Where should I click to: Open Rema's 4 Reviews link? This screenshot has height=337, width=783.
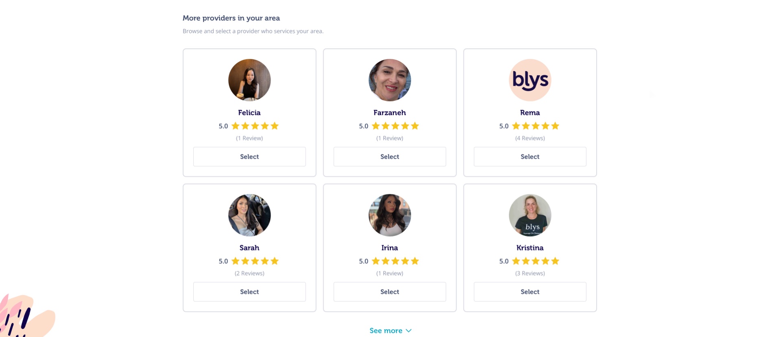pyautogui.click(x=530, y=138)
